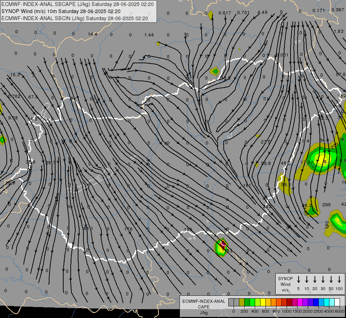Click the map value 1.44

point(149,35)
